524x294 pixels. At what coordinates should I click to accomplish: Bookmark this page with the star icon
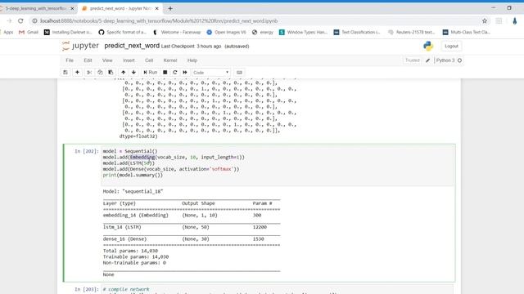485,21
